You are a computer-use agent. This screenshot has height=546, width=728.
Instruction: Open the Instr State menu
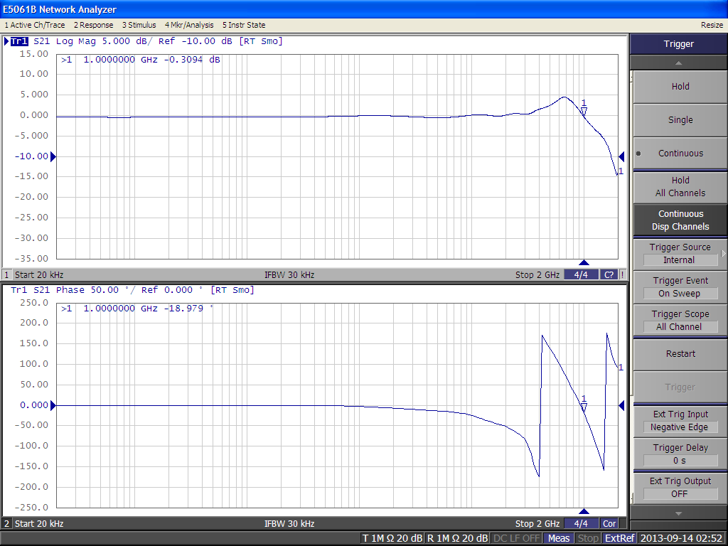(244, 25)
